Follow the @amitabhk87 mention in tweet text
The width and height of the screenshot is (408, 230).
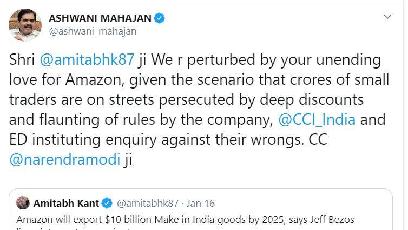pyautogui.click(x=87, y=60)
